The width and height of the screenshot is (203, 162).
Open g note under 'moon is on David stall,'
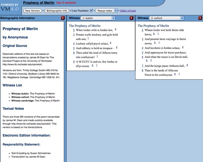pos(147,60)
